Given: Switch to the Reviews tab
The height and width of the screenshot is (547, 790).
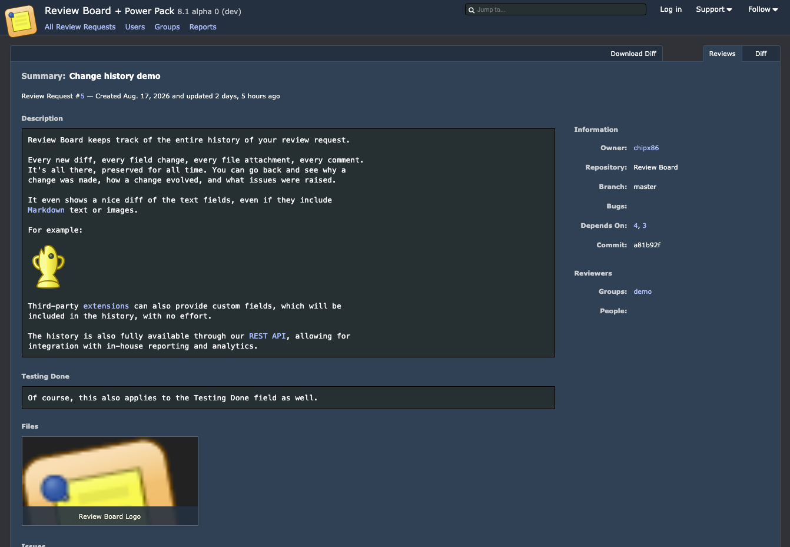Looking at the screenshot, I should (x=722, y=54).
